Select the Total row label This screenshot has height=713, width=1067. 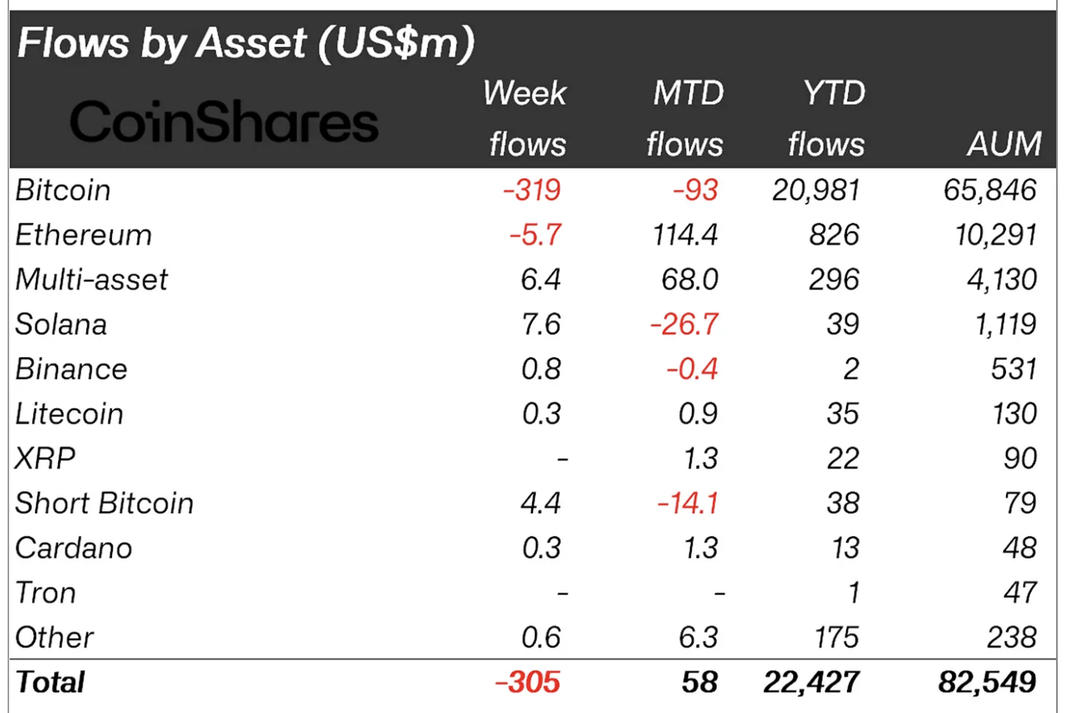[50, 683]
